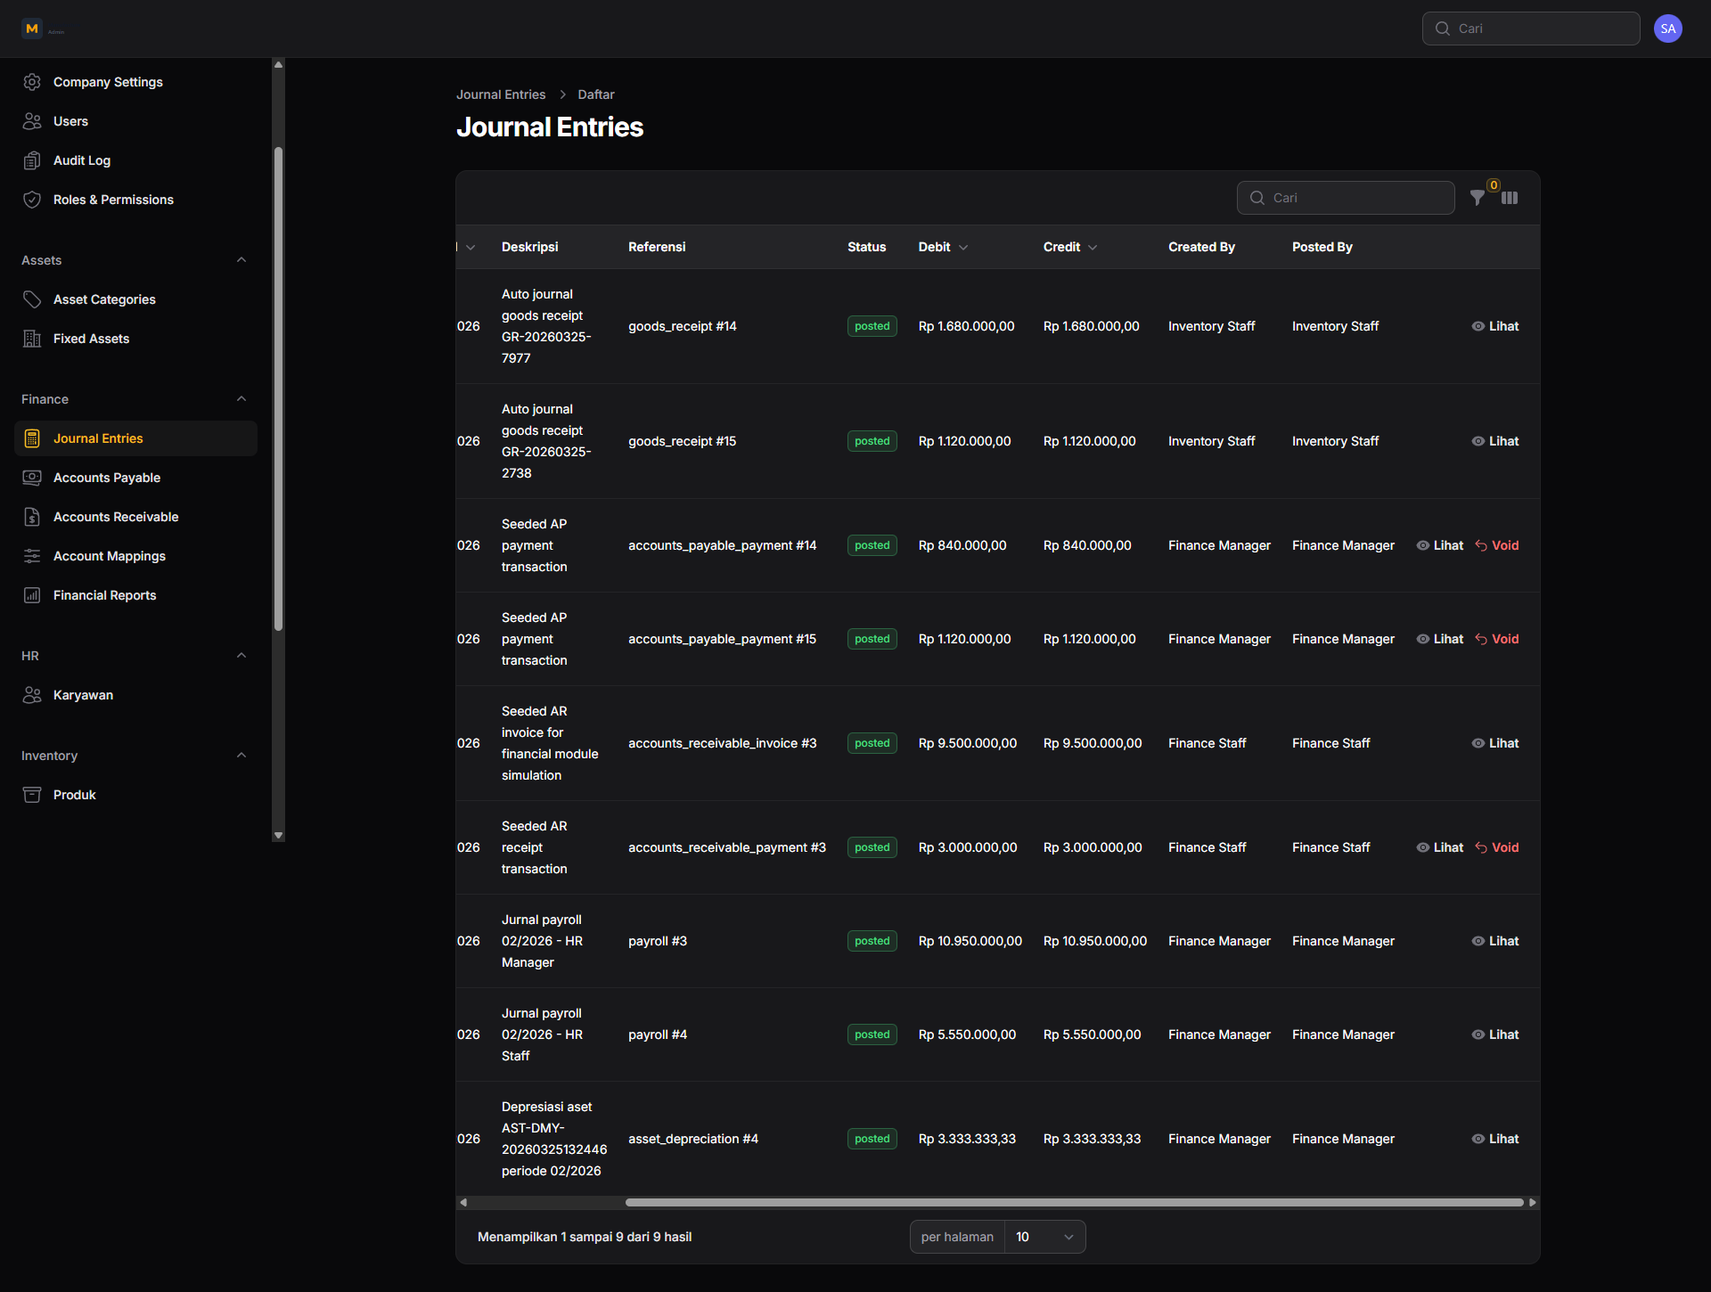Screen dimensions: 1711x1292
Task: Click the SA user avatar
Action: point(1668,29)
